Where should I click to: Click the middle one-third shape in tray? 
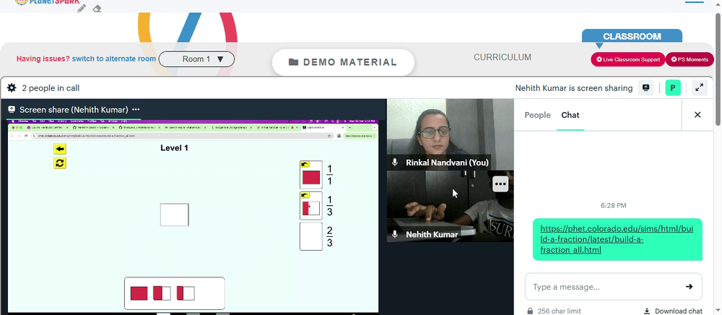click(x=162, y=293)
